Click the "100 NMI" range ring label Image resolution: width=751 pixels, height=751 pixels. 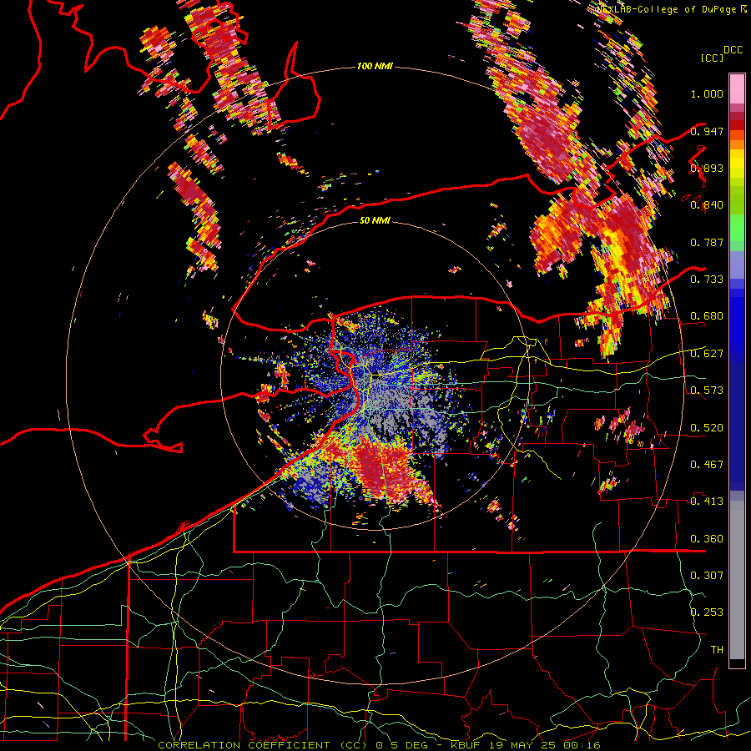(375, 66)
